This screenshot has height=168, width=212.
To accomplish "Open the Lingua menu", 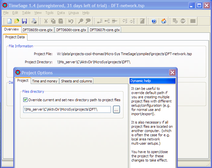I will (x=74, y=13).
